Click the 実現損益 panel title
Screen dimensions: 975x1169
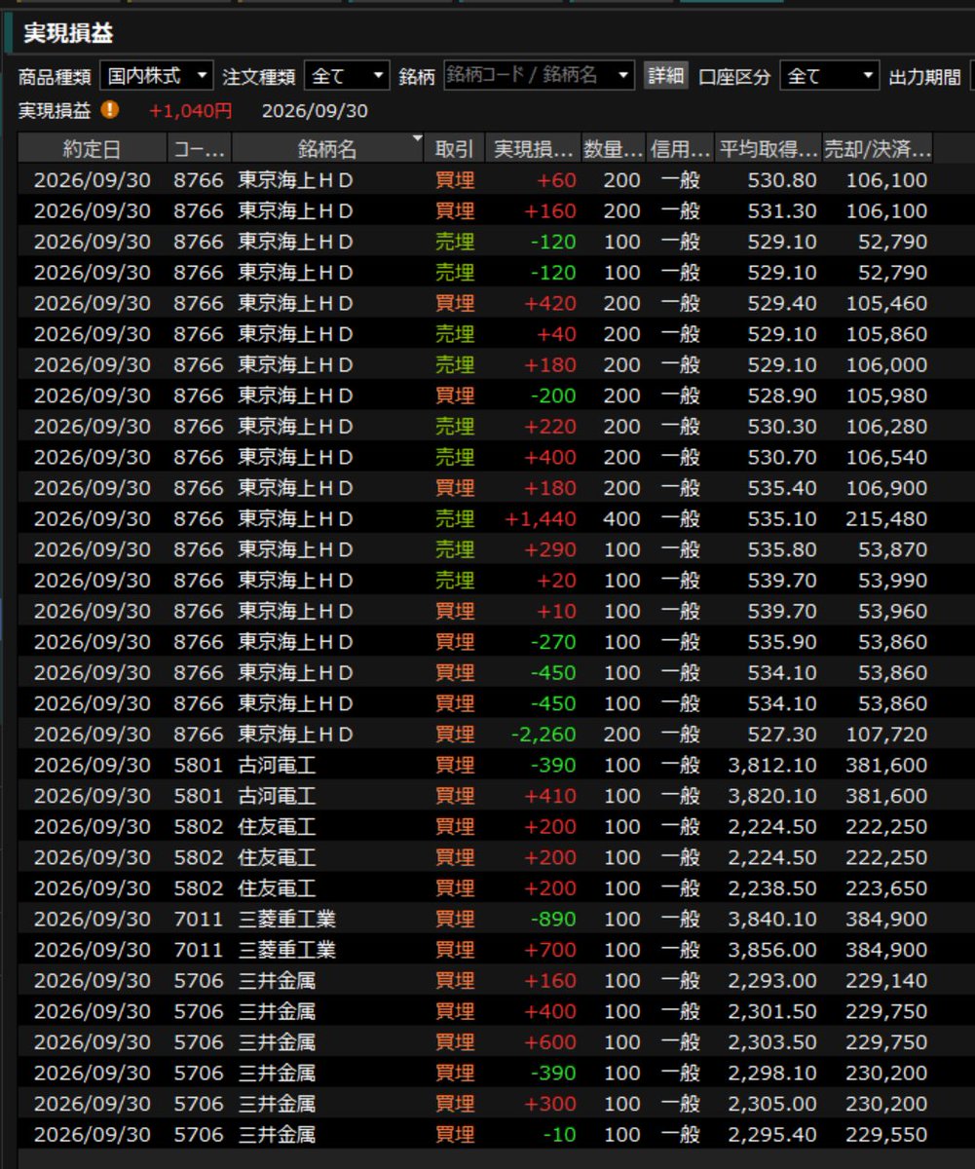click(x=68, y=33)
